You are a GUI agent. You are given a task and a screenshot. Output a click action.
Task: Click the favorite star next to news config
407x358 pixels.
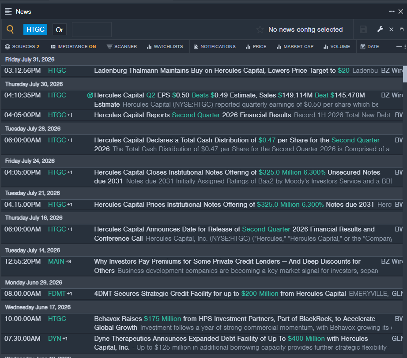tap(260, 30)
